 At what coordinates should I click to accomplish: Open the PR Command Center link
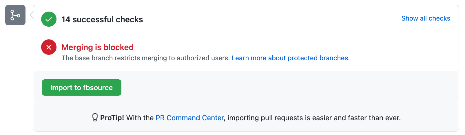pos(190,118)
